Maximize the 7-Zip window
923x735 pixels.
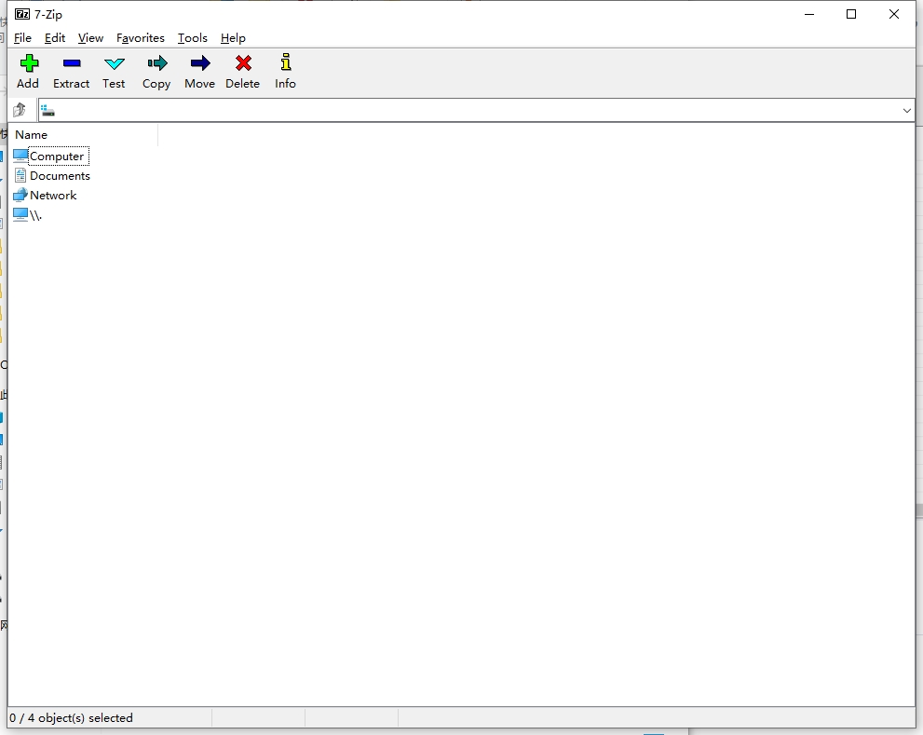[851, 14]
